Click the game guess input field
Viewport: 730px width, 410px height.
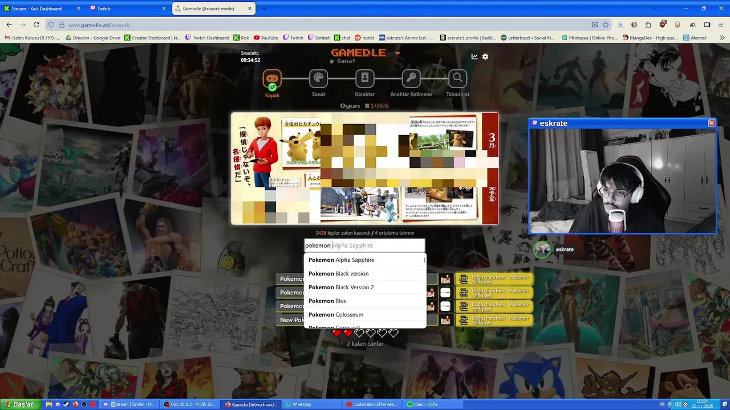364,245
